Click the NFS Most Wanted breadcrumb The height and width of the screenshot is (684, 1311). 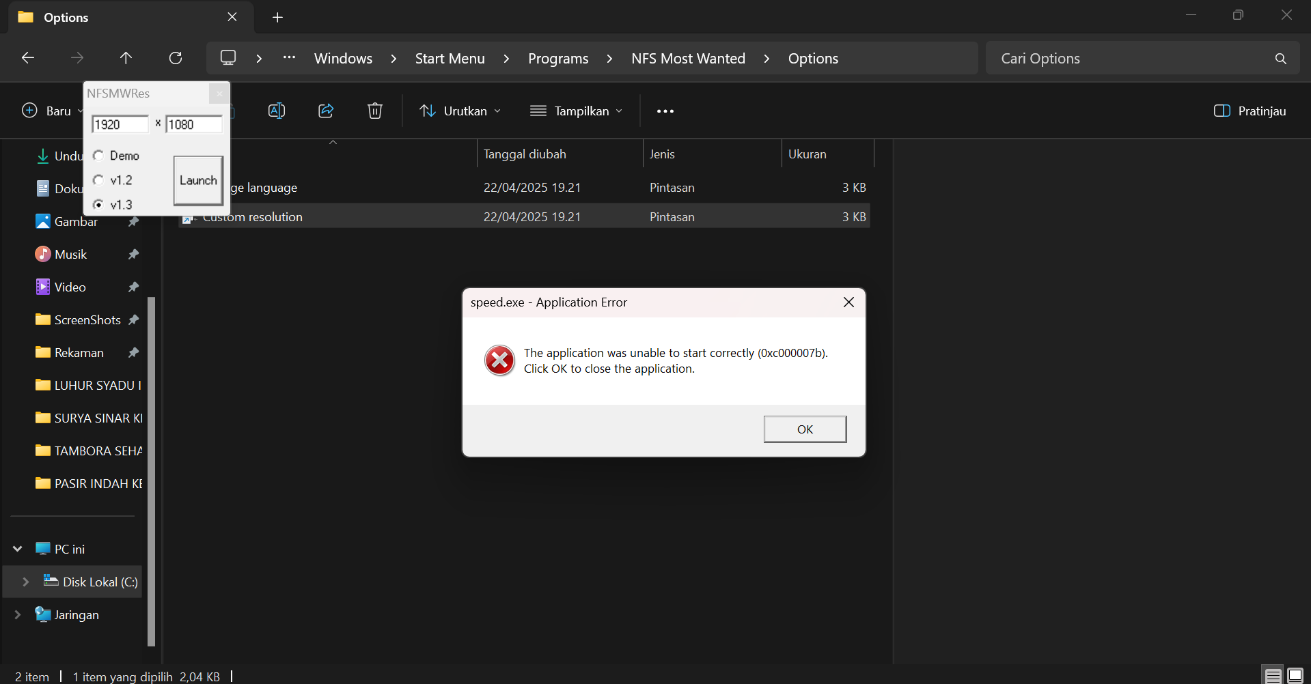click(688, 59)
